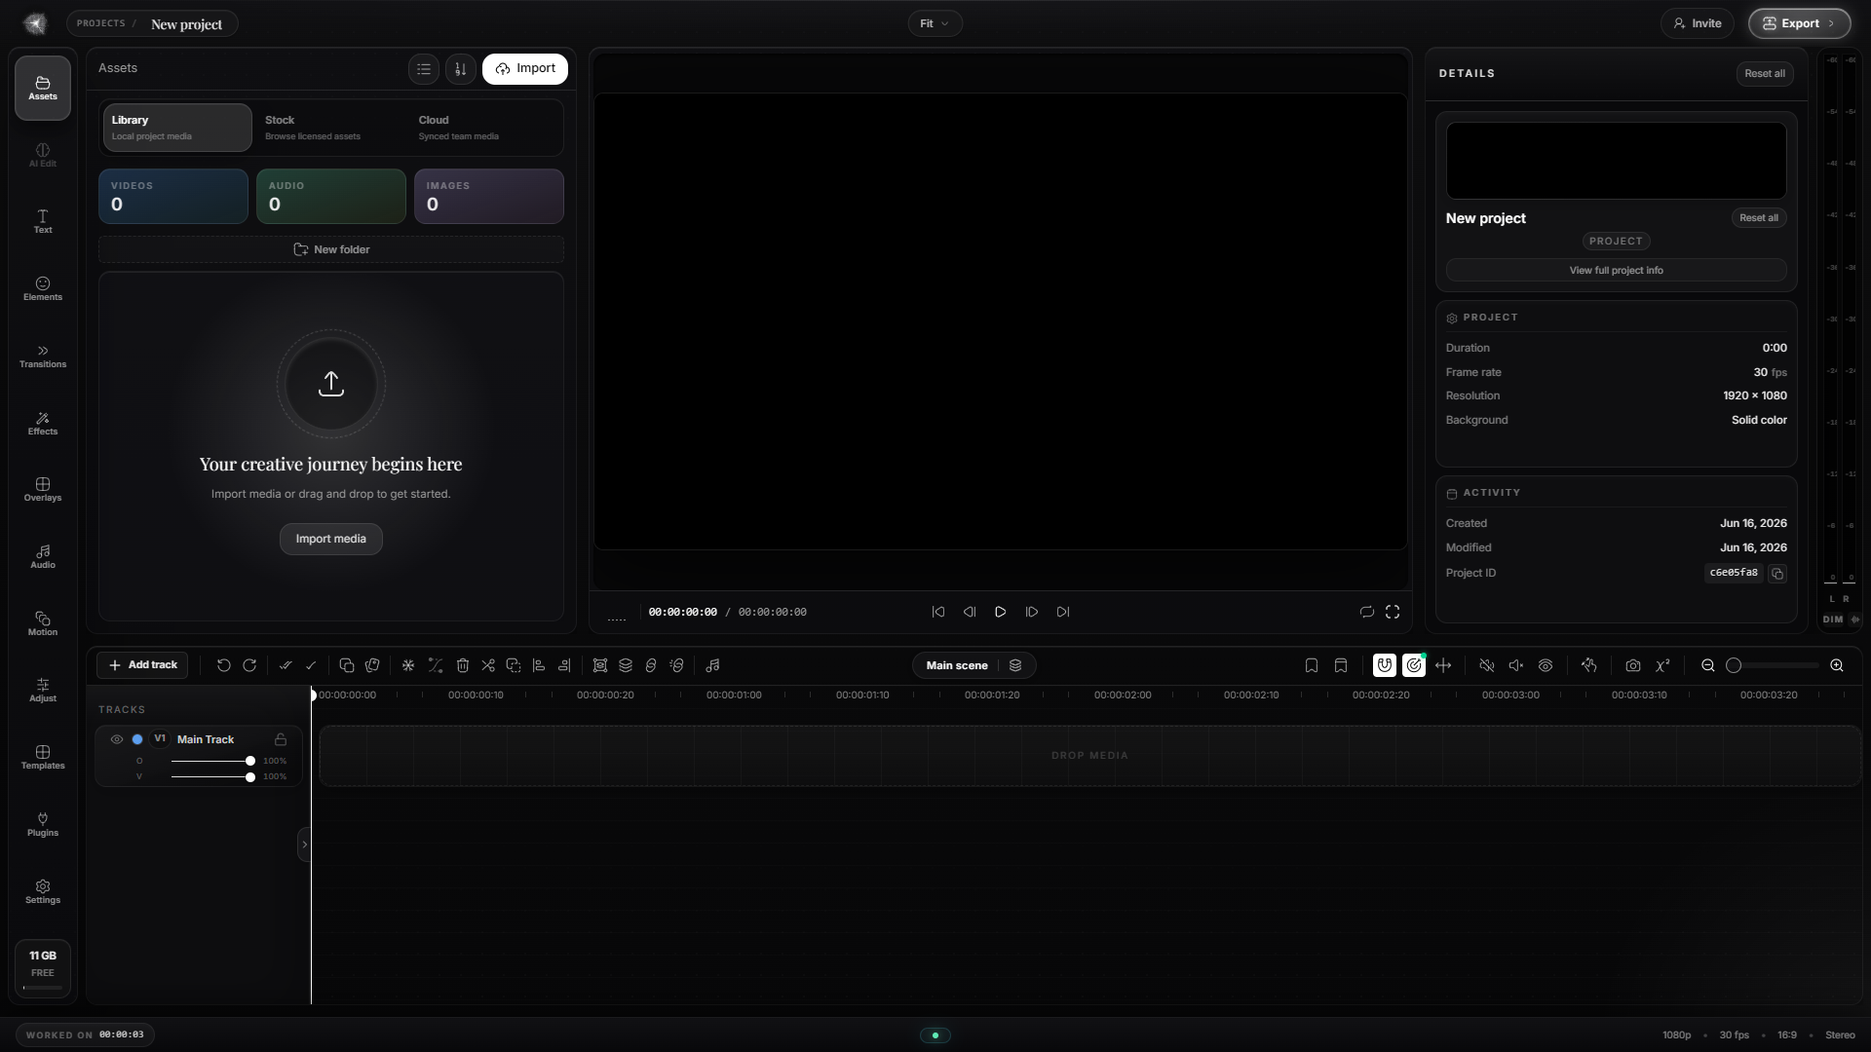Open the Adjust panel
The image size is (1871, 1052).
click(x=43, y=691)
